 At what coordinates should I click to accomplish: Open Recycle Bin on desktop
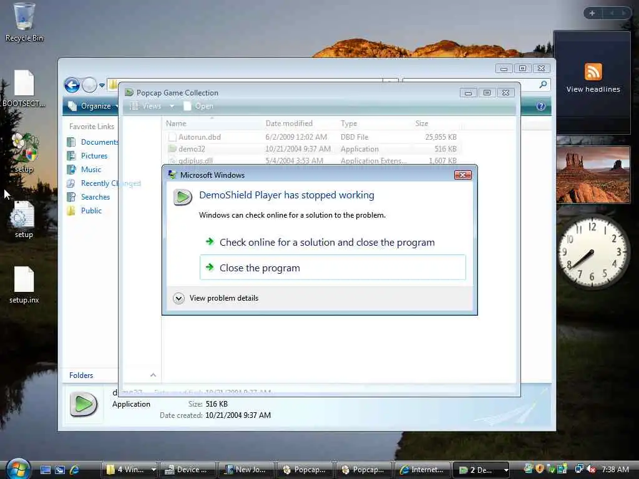(24, 22)
